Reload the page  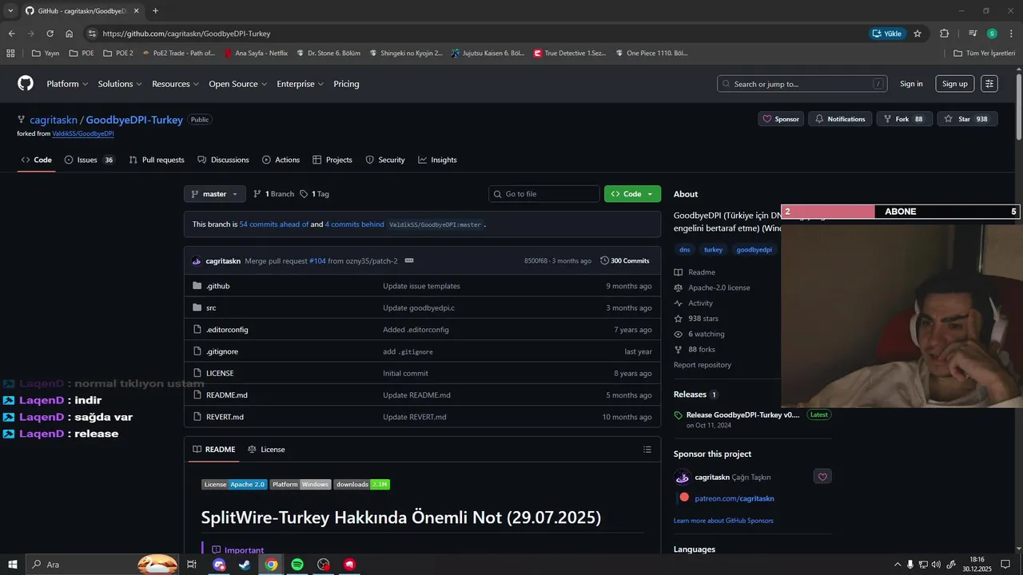(x=50, y=34)
